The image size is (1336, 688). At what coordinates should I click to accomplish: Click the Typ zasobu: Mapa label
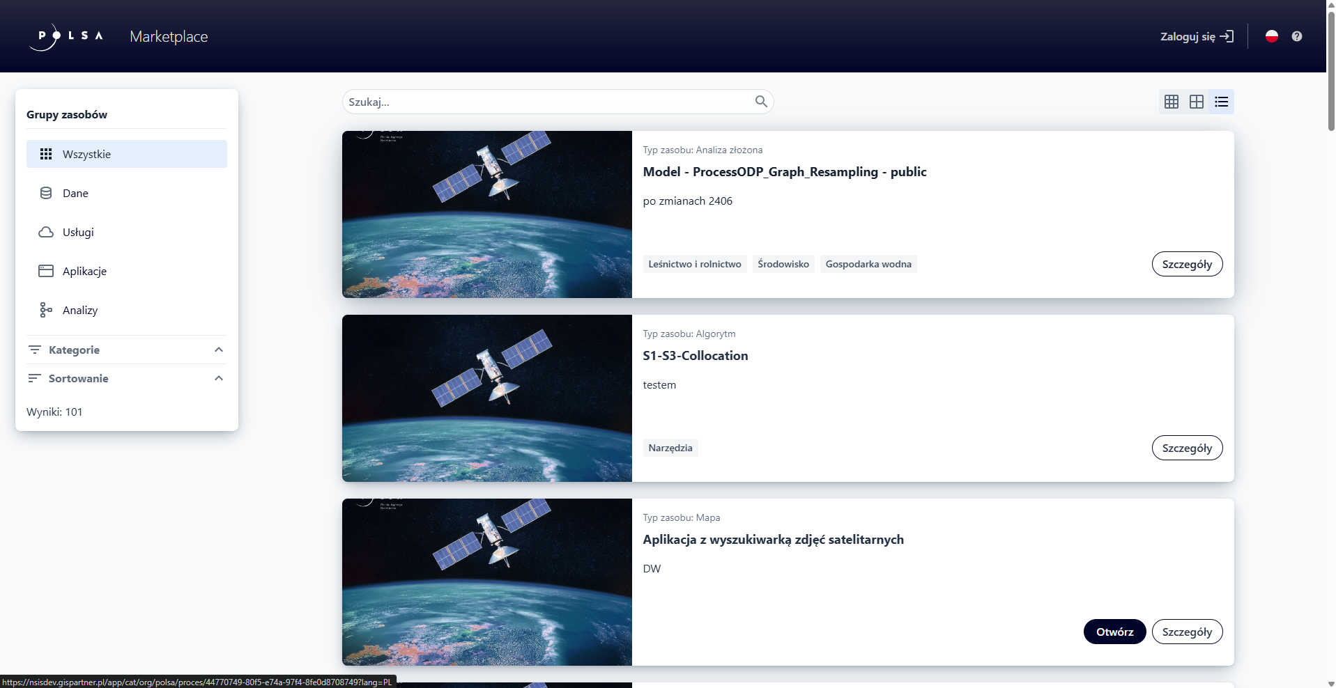(682, 517)
